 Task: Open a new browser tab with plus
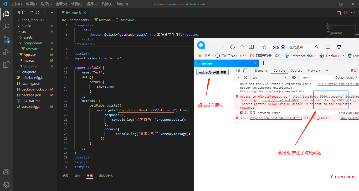(263, 63)
